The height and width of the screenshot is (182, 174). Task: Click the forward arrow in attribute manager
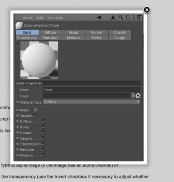tap(105, 18)
